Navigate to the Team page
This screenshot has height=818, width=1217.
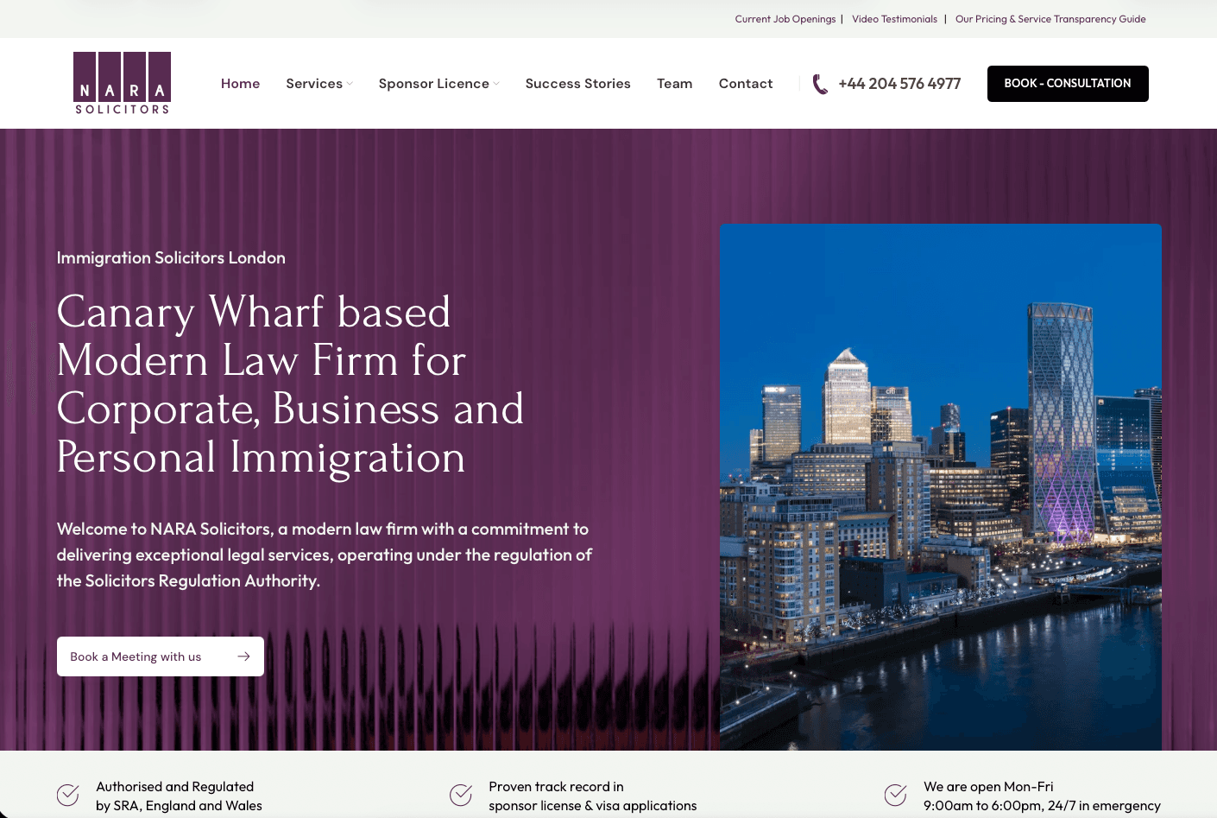[674, 84]
